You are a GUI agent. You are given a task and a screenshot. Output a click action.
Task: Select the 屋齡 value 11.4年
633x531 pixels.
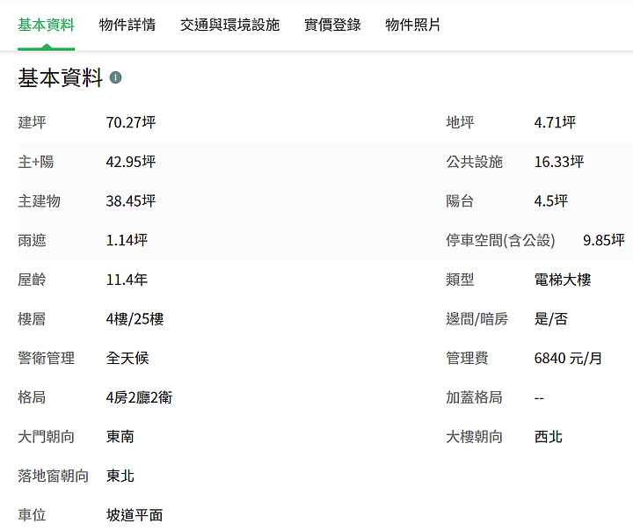pyautogui.click(x=127, y=280)
